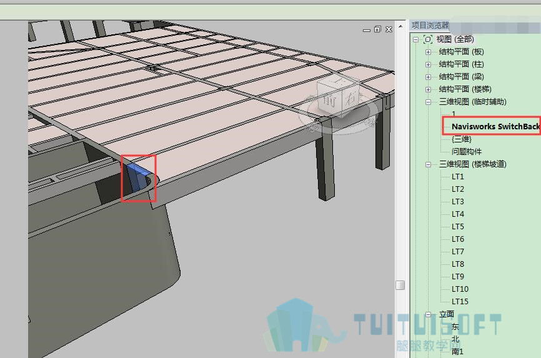The image size is (541, 358).
Task: Open the 东 elevation view
Action: tap(455, 327)
